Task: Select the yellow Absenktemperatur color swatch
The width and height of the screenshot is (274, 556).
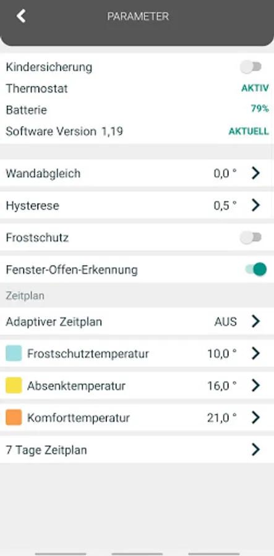Action: (x=14, y=385)
